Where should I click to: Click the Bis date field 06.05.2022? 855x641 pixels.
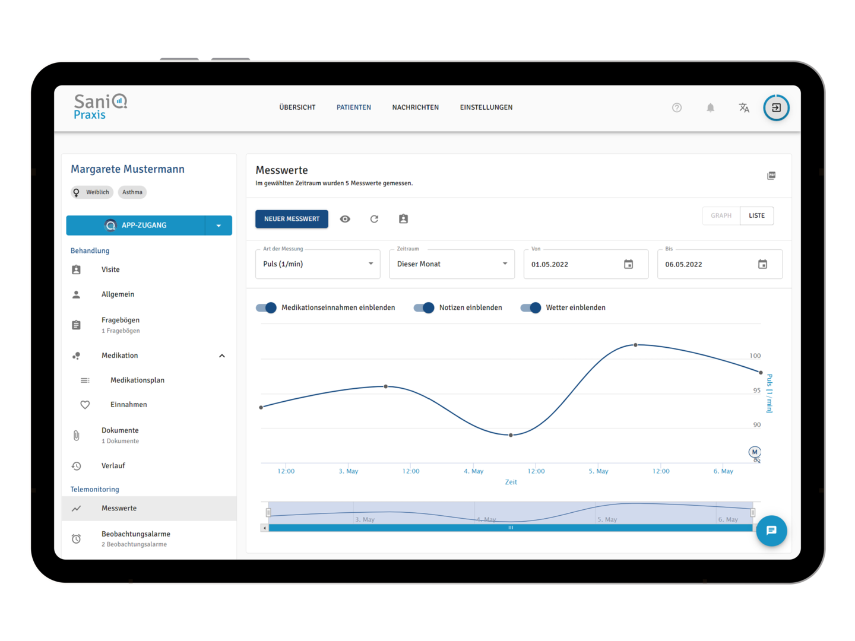720,264
